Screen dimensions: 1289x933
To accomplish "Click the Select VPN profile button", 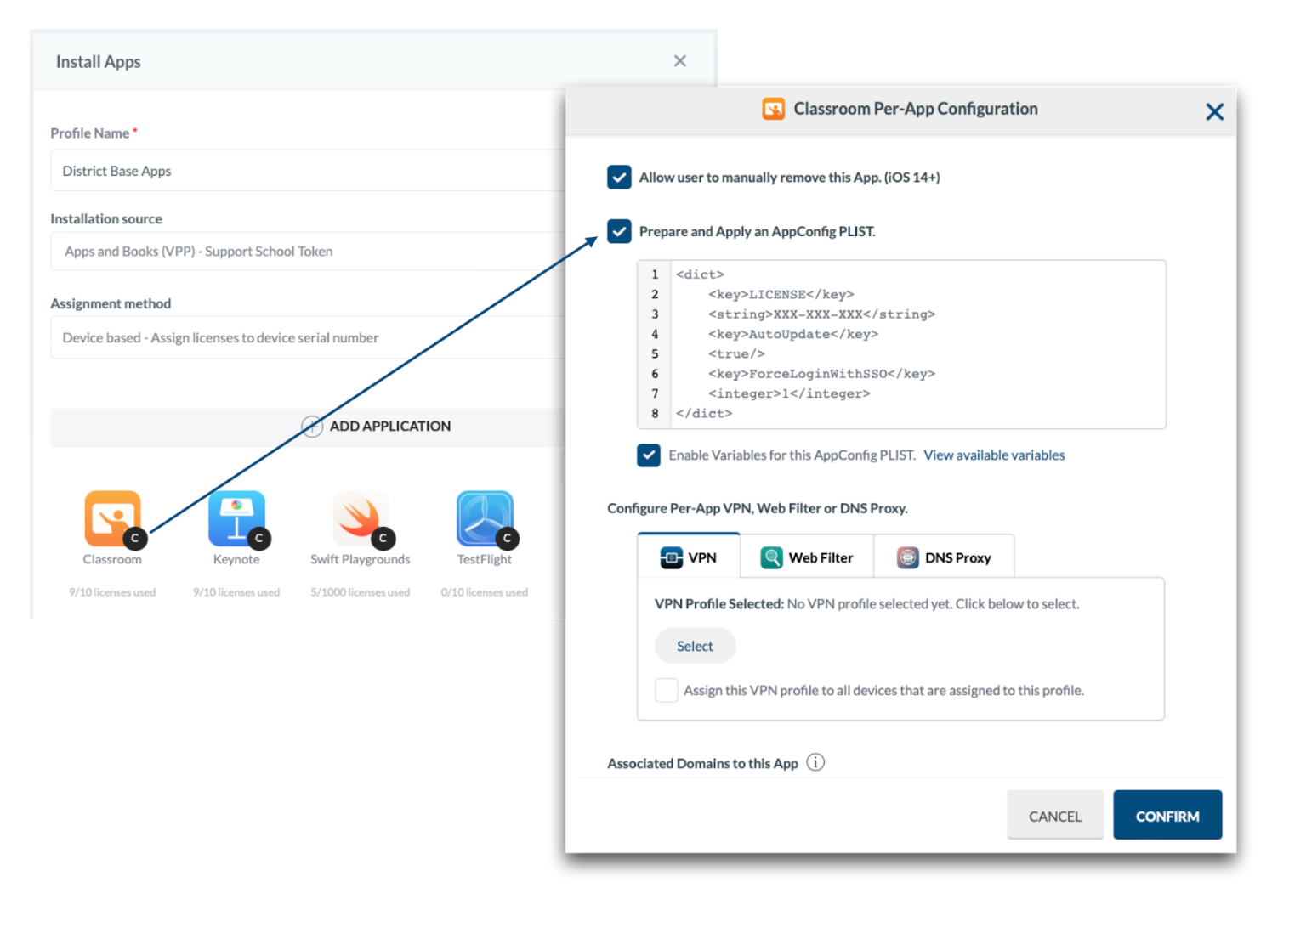I will tap(695, 646).
